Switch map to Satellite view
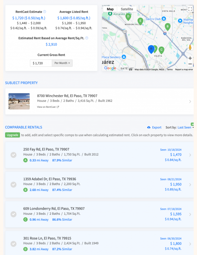This screenshot has width=197, height=255. point(127,9)
